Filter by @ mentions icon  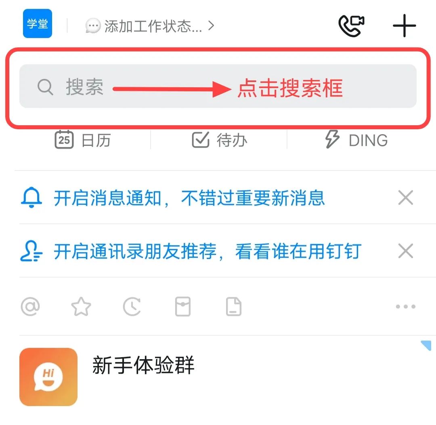pyautogui.click(x=30, y=307)
